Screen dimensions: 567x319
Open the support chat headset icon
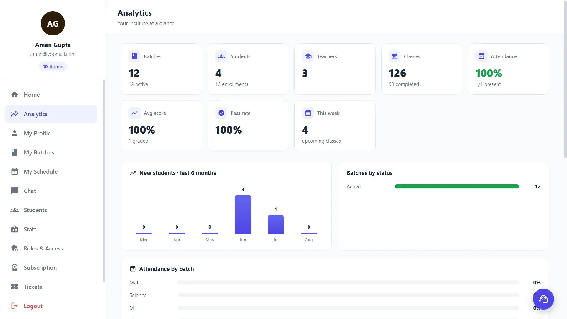pos(543,299)
